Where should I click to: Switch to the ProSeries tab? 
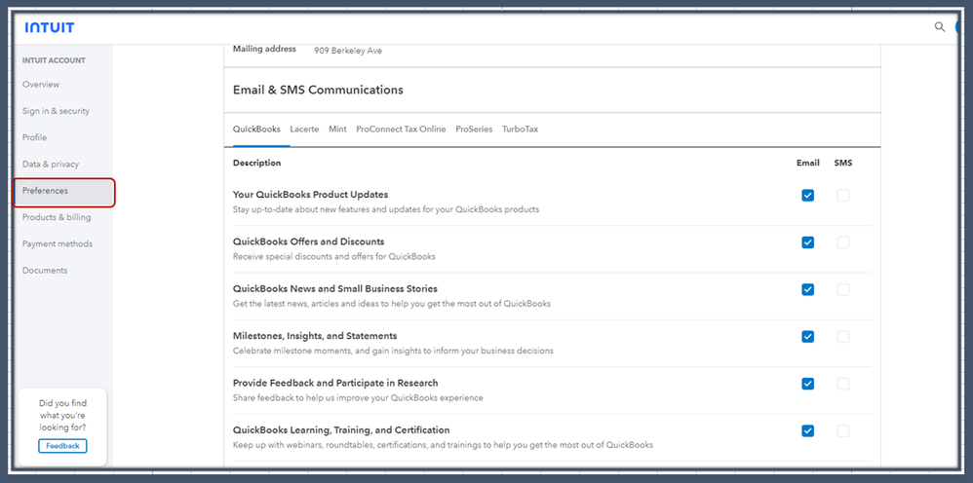click(474, 130)
